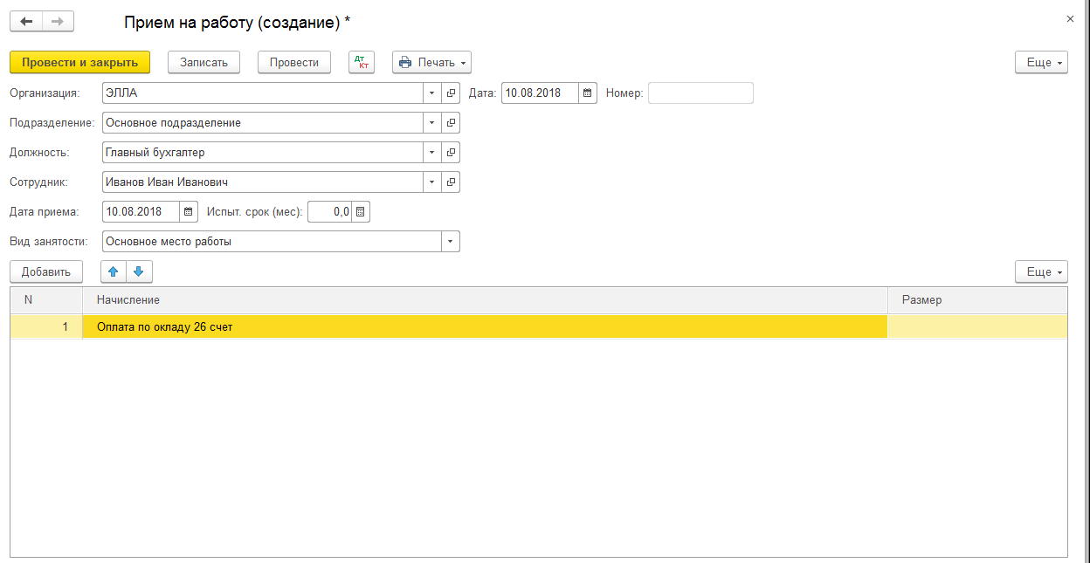This screenshot has width=1090, height=563.
Task: Move the accrual row down with blue arrow
Action: tap(140, 271)
